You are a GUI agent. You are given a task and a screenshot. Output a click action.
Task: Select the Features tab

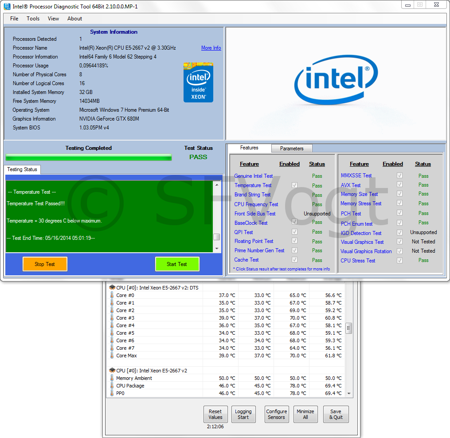point(249,148)
